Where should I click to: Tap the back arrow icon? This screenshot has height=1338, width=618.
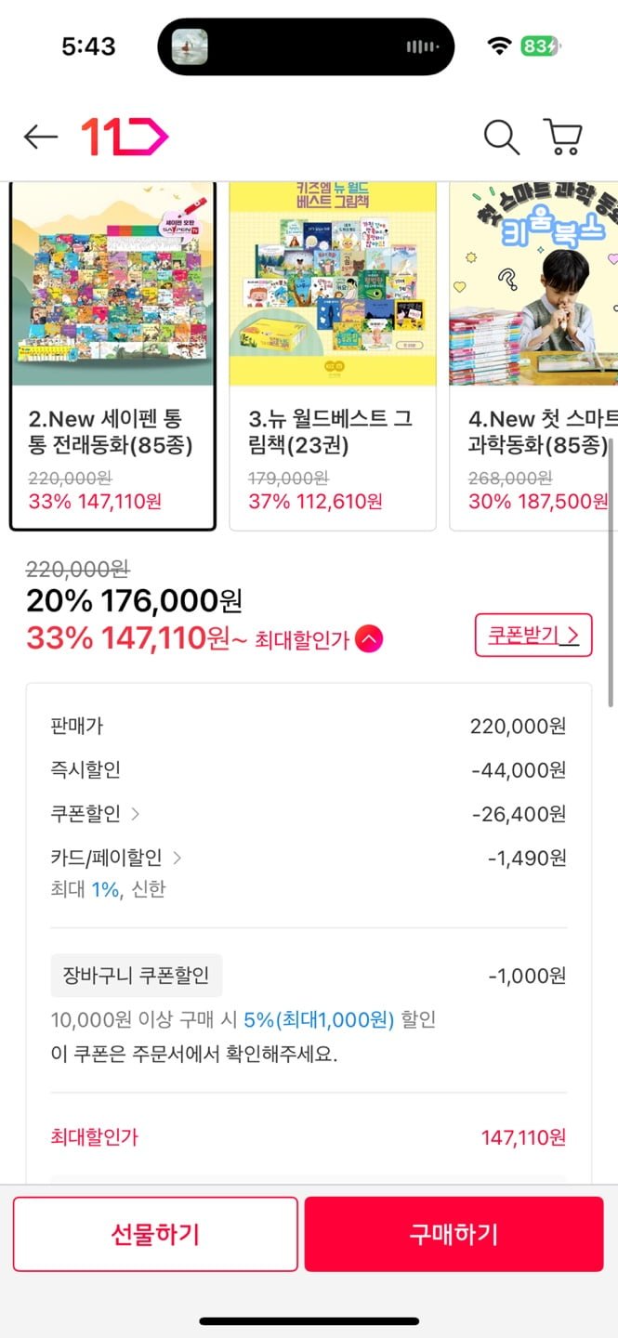(41, 138)
